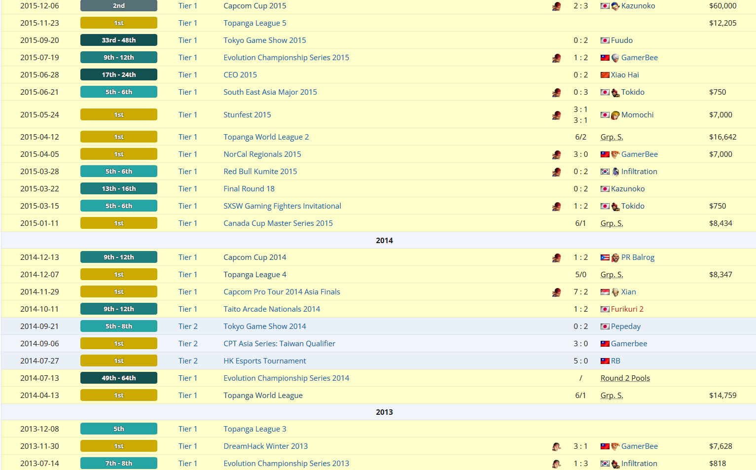The width and height of the screenshot is (756, 470).
Task: Click the $16,642 prize amount
Action: point(722,137)
